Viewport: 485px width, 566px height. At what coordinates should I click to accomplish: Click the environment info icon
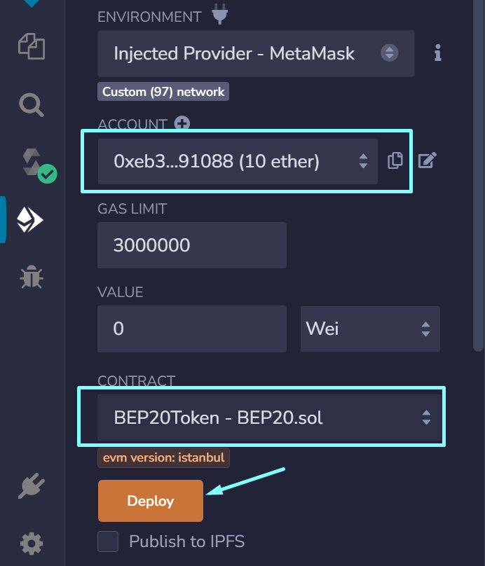coord(438,53)
